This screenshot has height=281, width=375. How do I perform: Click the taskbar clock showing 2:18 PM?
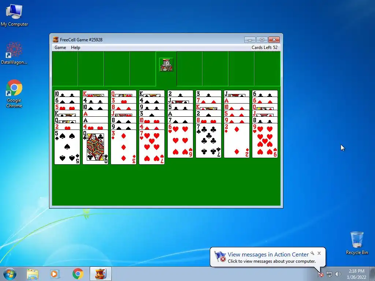tap(356, 274)
